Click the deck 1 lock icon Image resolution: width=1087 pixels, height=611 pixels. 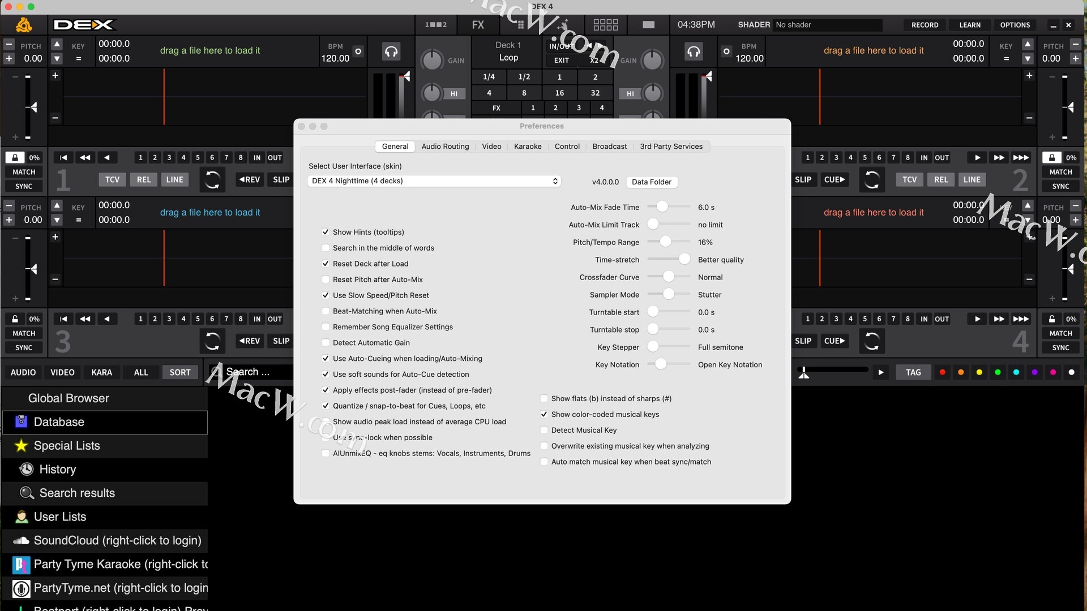[x=15, y=157]
